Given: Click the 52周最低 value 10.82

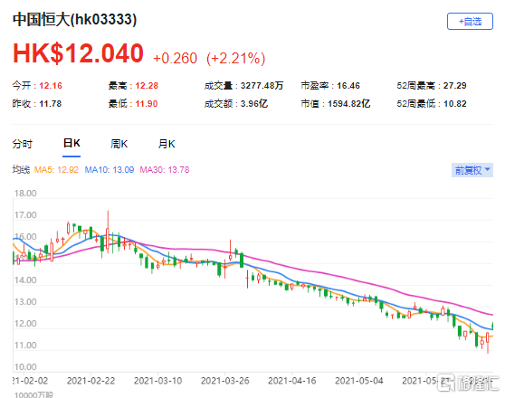Looking at the screenshot, I should [454, 104].
